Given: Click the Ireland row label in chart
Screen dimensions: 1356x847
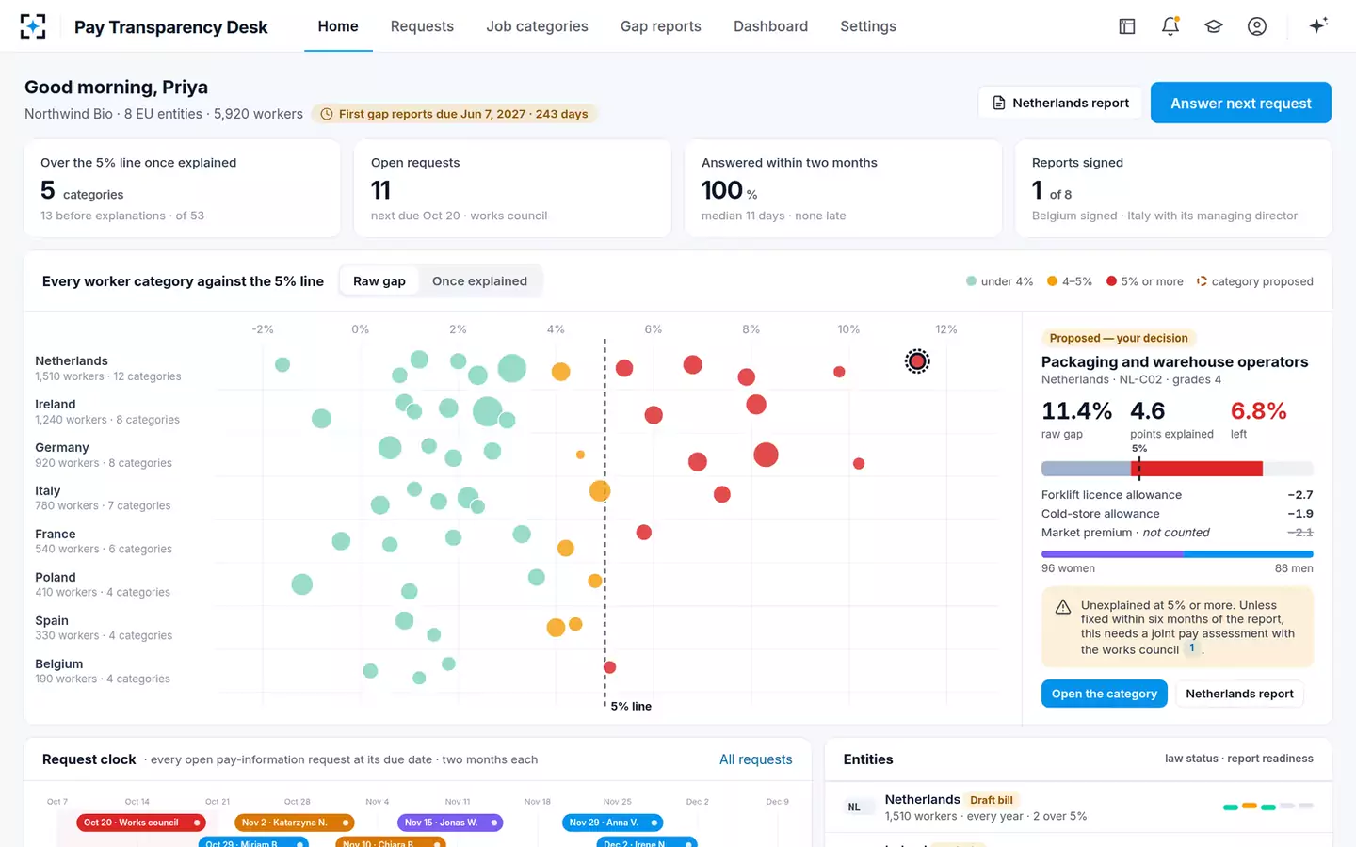Looking at the screenshot, I should click(107, 411).
